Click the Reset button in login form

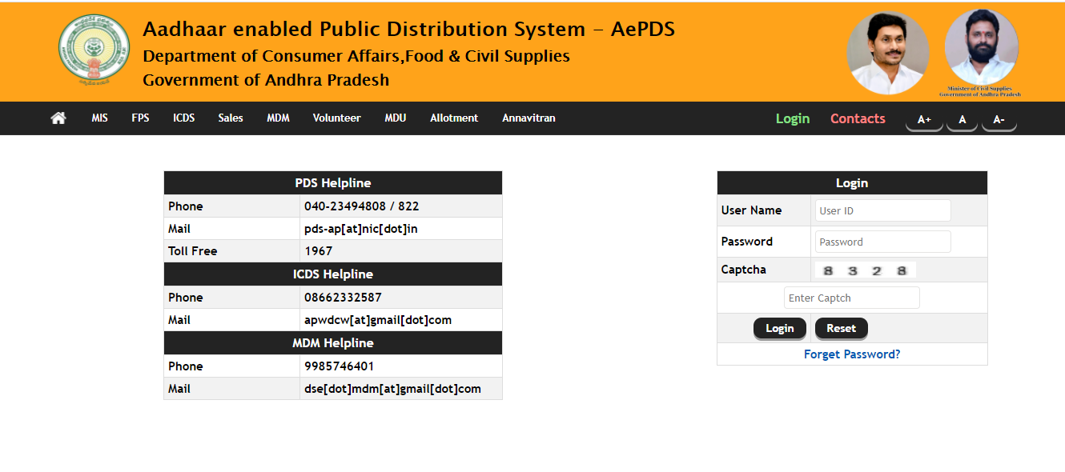point(841,328)
